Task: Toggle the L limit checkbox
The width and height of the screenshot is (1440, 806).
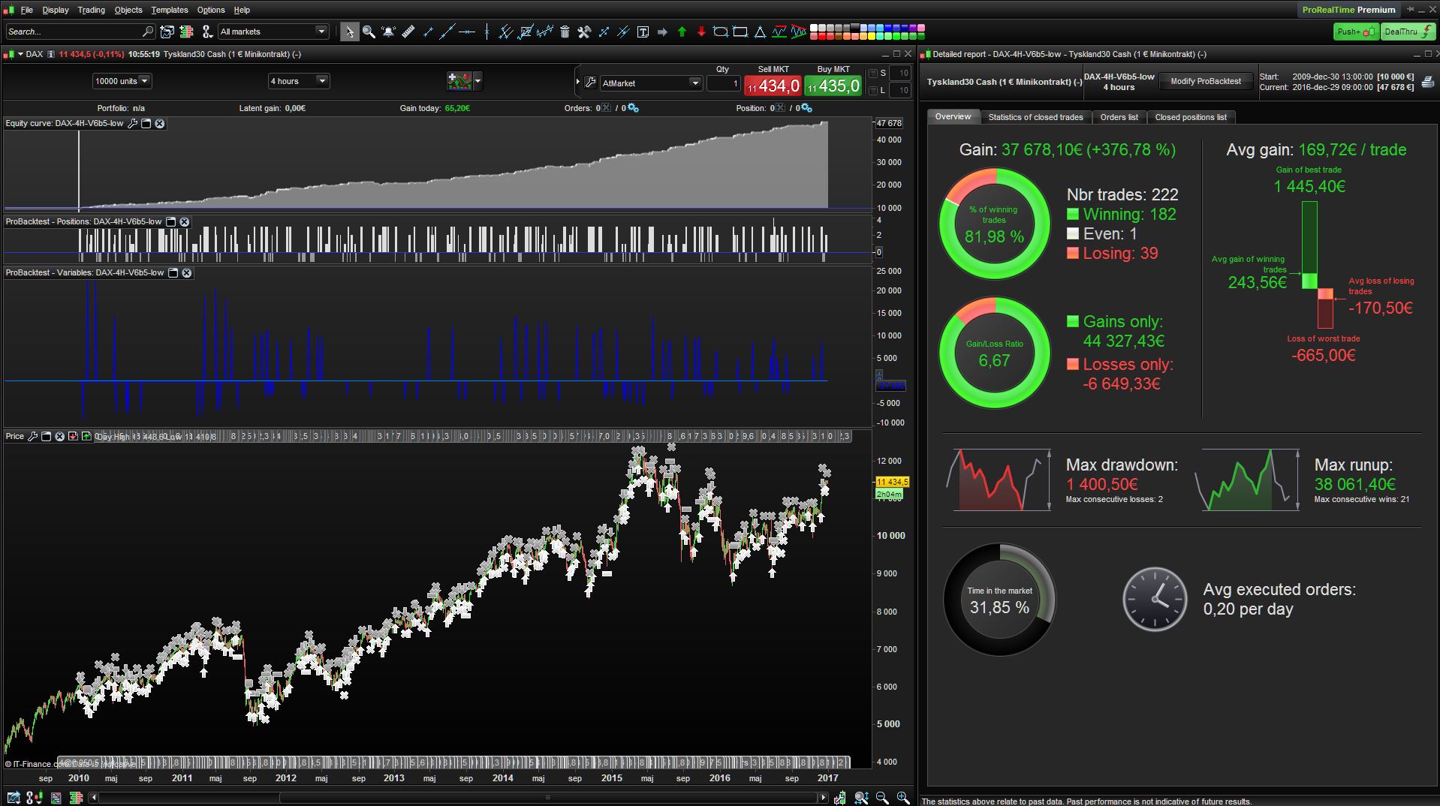Action: pos(872,90)
